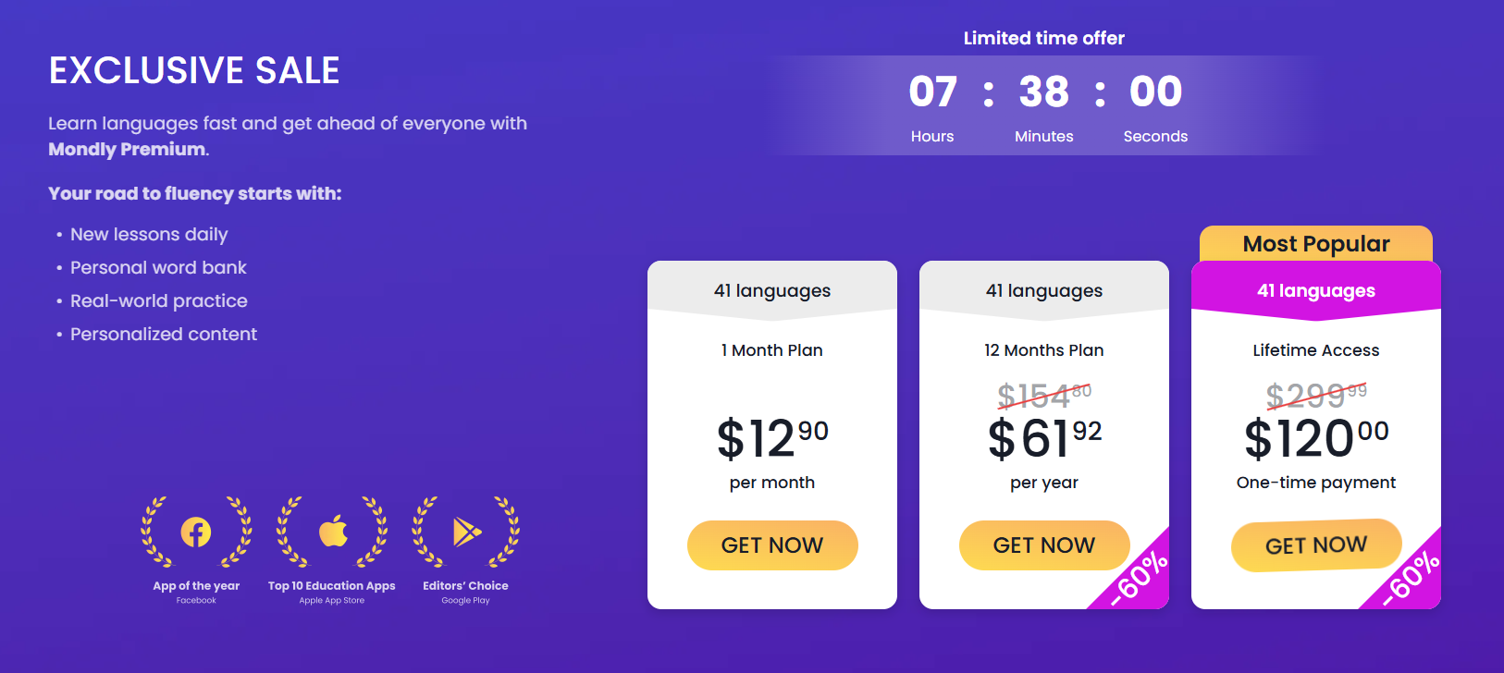Click the Mondly Premium bold text
This screenshot has width=1504, height=673.
(127, 149)
